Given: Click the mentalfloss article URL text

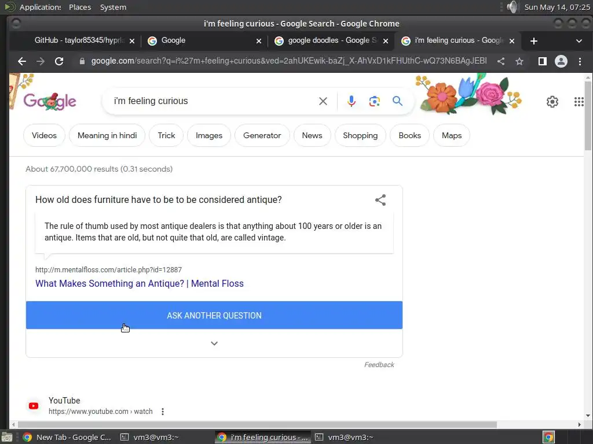Looking at the screenshot, I should (108, 270).
